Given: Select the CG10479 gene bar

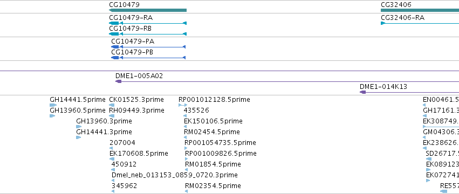Looking at the screenshot, I should 148,10.
